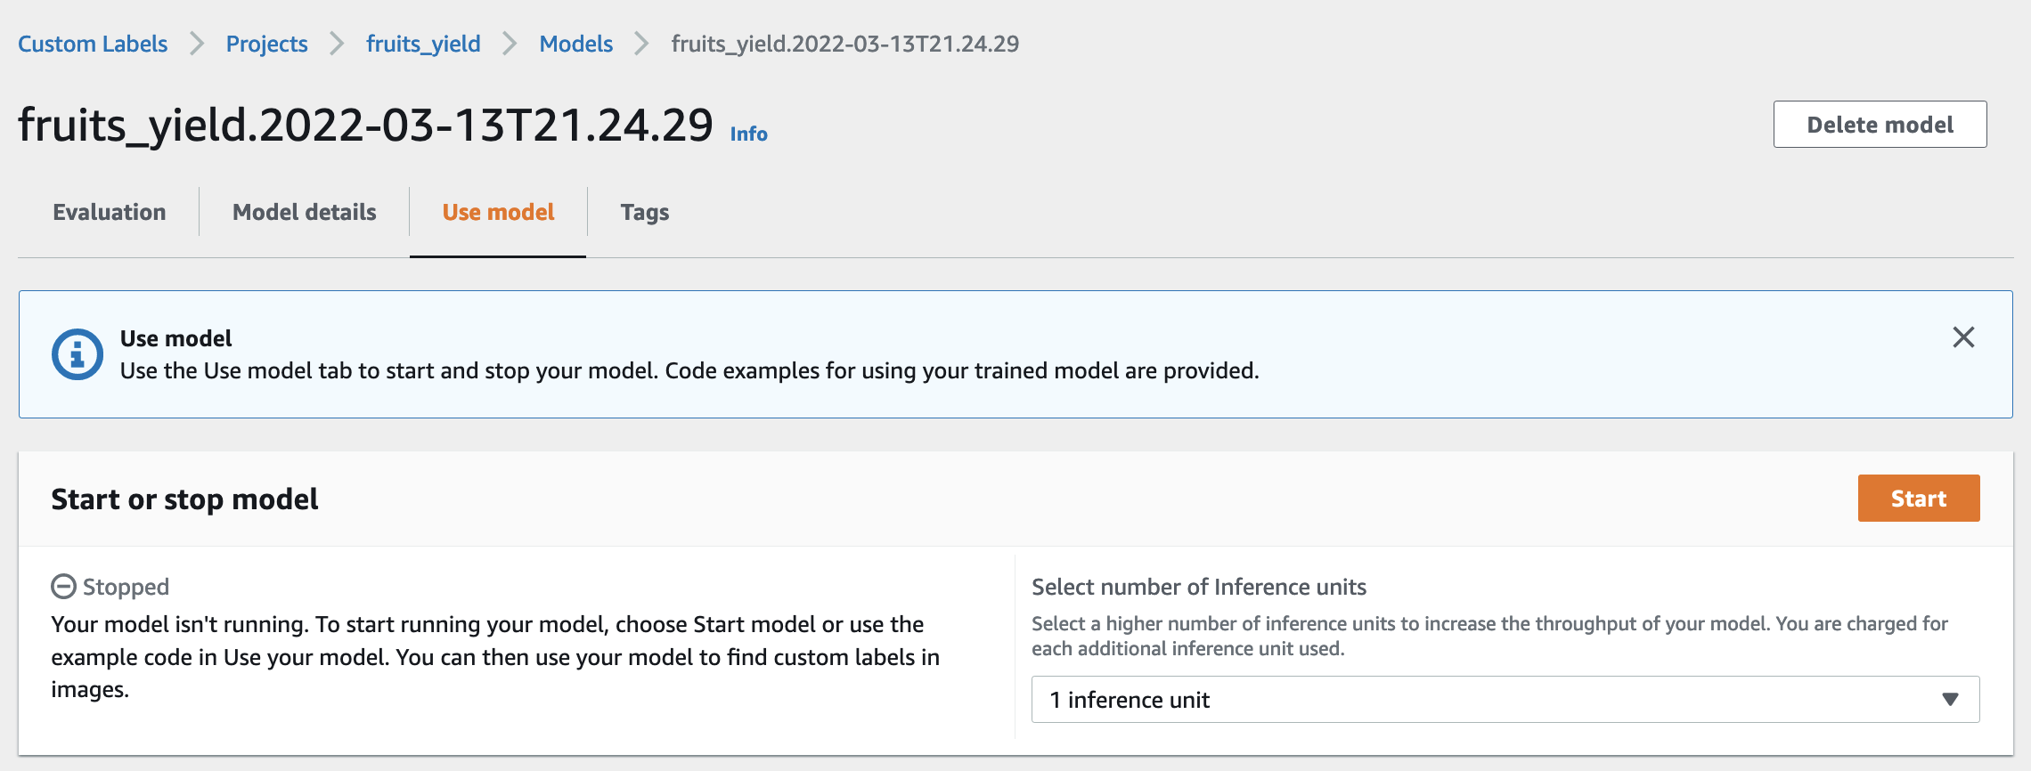Click the Stopped status icon

pyautogui.click(x=63, y=587)
